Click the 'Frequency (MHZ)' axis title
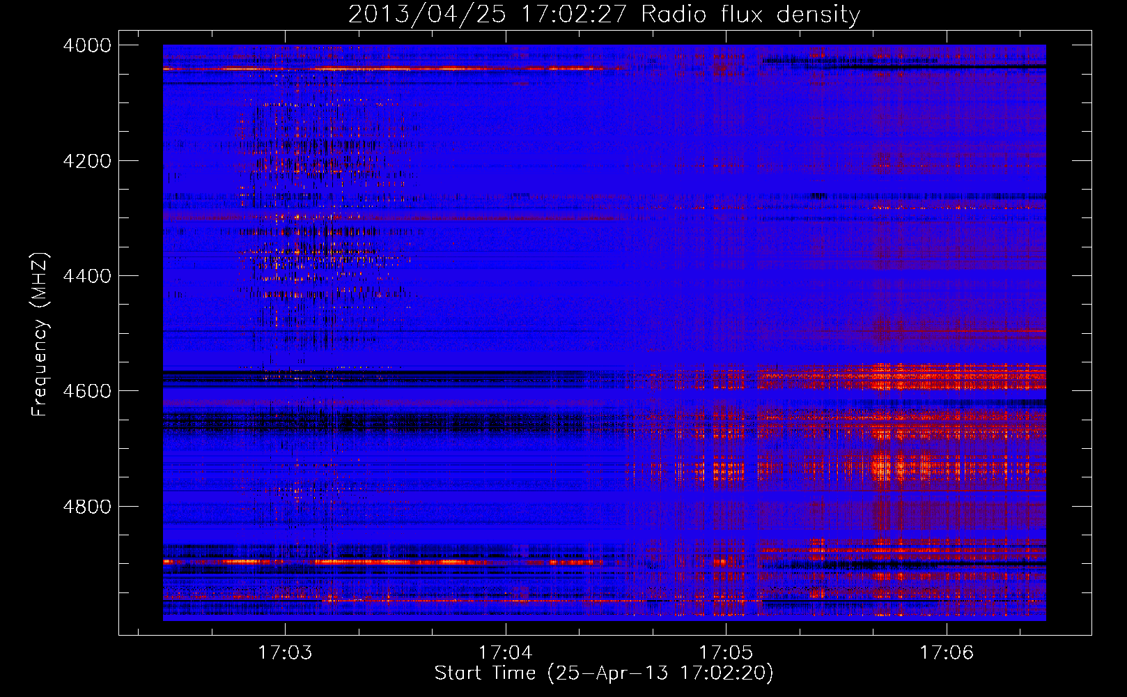 40,335
